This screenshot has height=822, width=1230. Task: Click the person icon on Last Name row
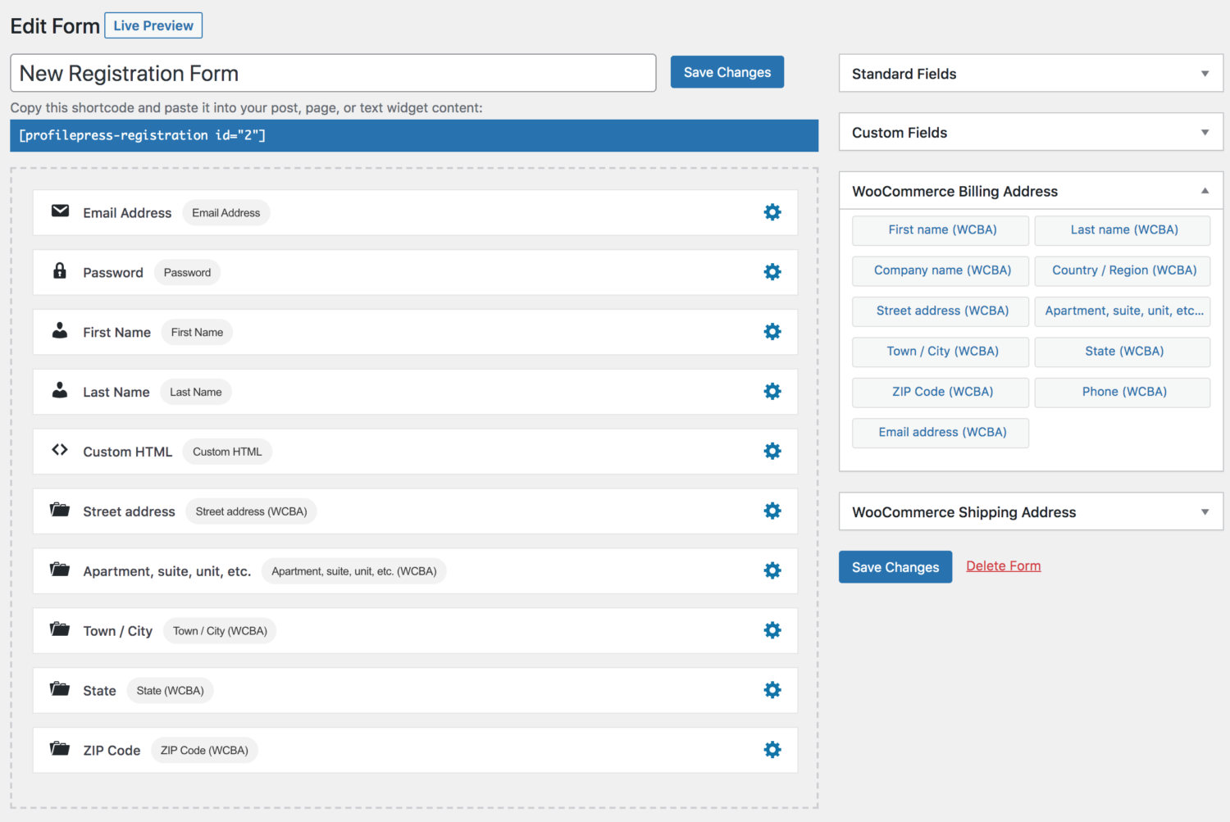coord(60,390)
